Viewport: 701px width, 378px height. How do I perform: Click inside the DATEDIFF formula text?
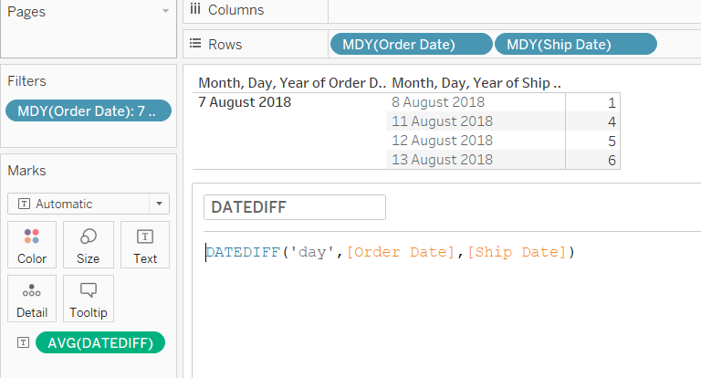391,252
